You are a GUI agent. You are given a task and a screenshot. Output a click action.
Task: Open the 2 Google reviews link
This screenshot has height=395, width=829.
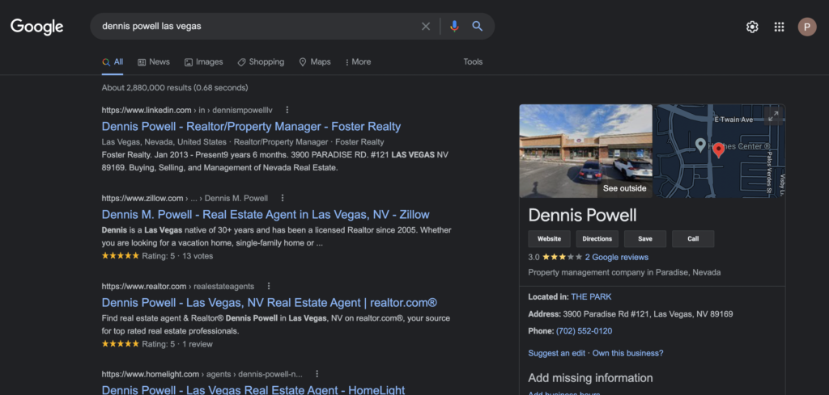616,258
